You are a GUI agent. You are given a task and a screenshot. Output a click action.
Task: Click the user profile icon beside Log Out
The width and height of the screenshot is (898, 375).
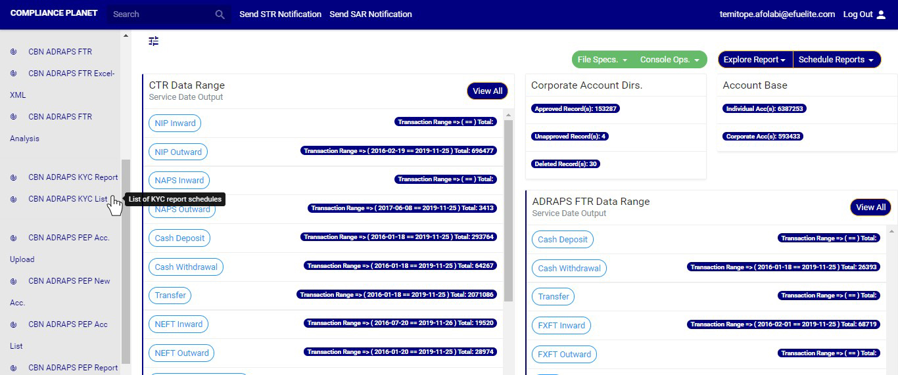tap(882, 14)
